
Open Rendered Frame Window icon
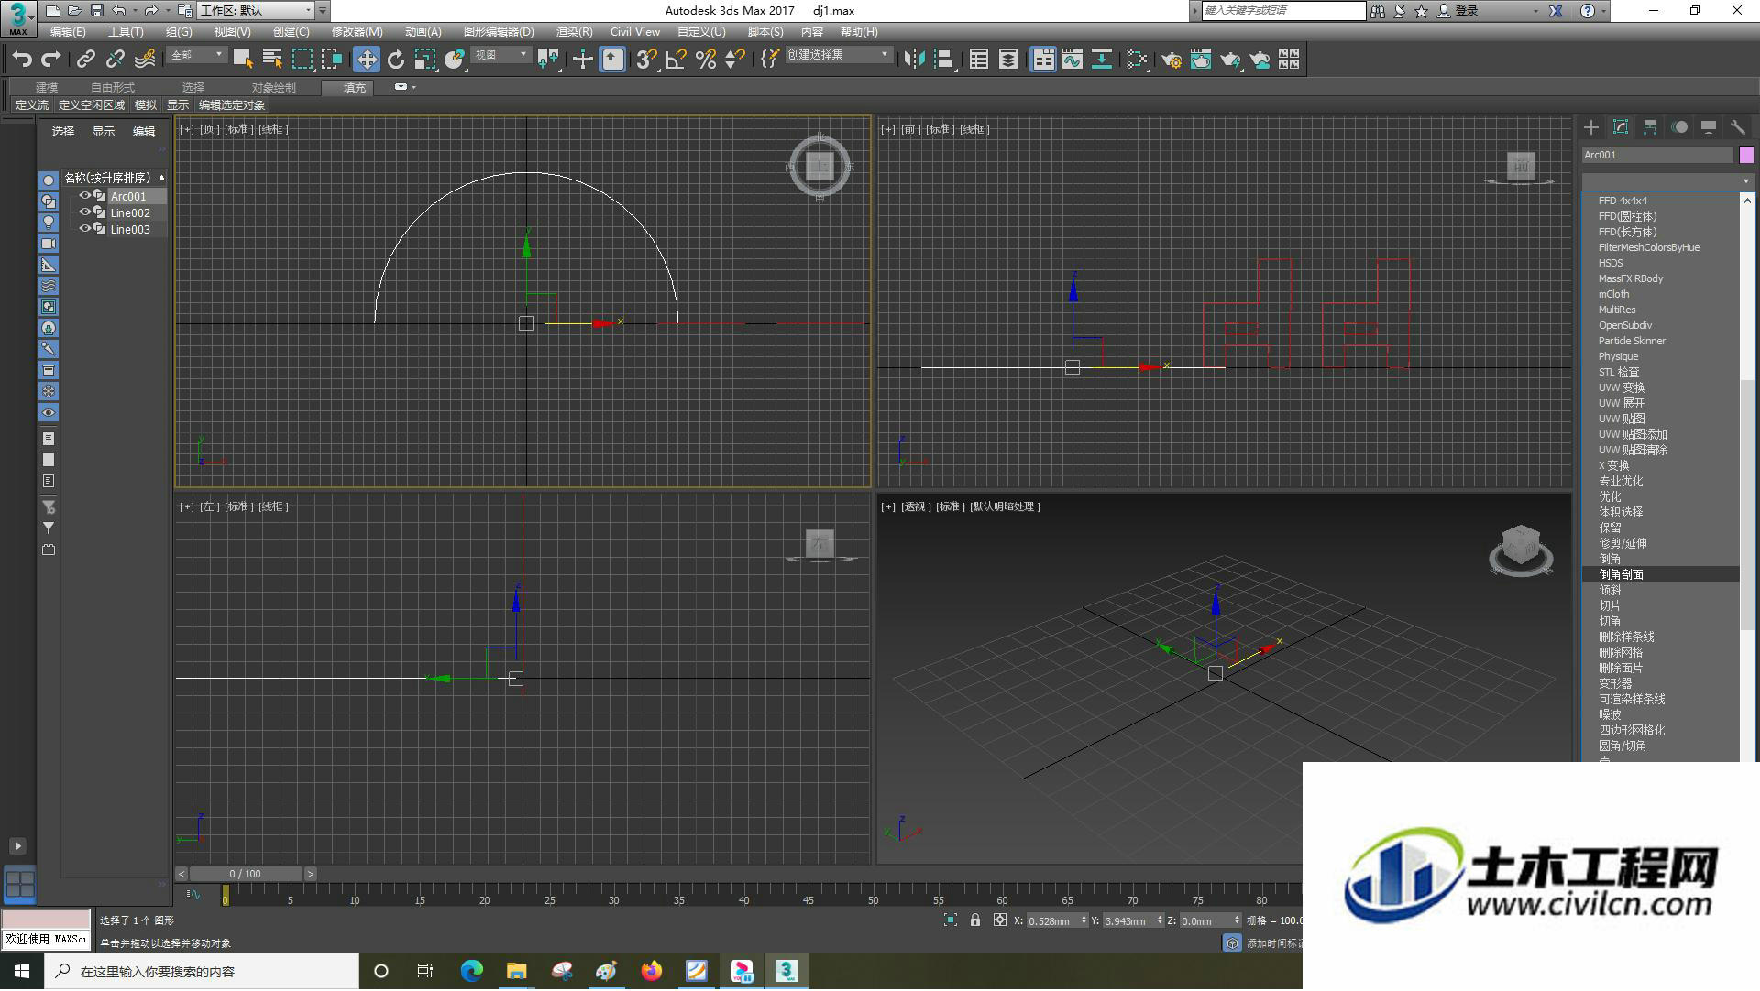coord(1201,60)
